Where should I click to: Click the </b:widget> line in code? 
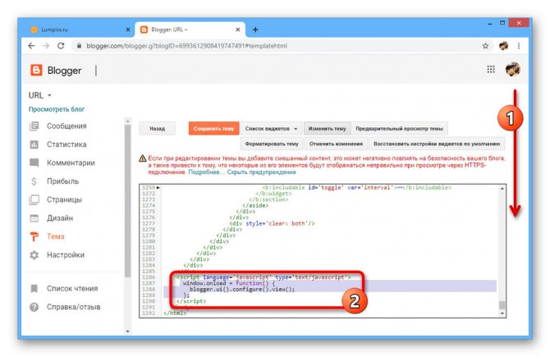click(273, 194)
